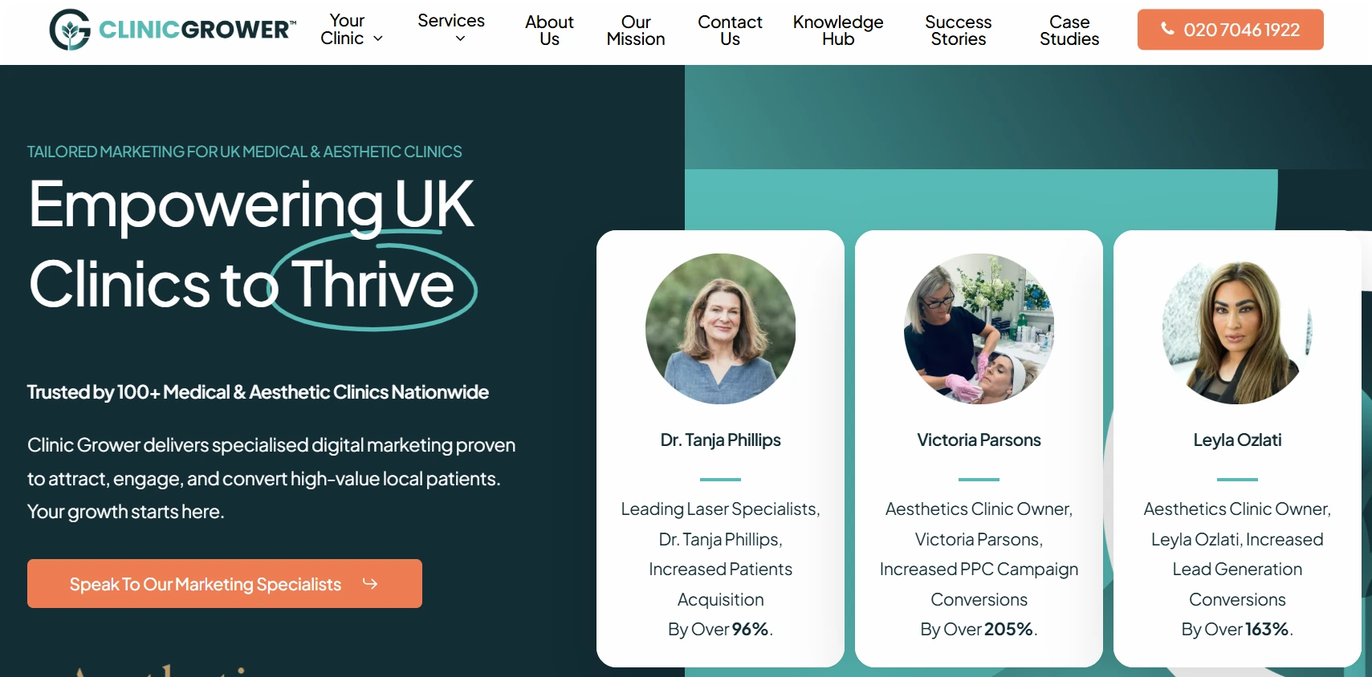Select the Victoria Parsons name heading
Image resolution: width=1372 pixels, height=677 pixels.
tap(979, 440)
